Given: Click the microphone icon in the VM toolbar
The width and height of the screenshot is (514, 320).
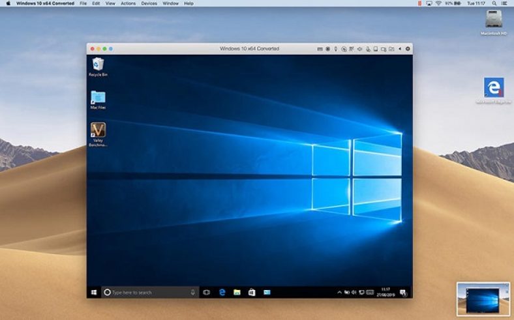Looking at the screenshot, I should tap(368, 49).
